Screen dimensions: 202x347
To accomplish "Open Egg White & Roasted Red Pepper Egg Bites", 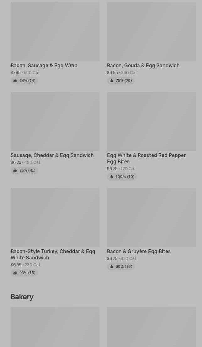I will (146, 158).
